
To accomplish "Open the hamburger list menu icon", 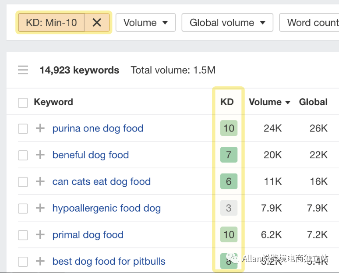I will [23, 70].
